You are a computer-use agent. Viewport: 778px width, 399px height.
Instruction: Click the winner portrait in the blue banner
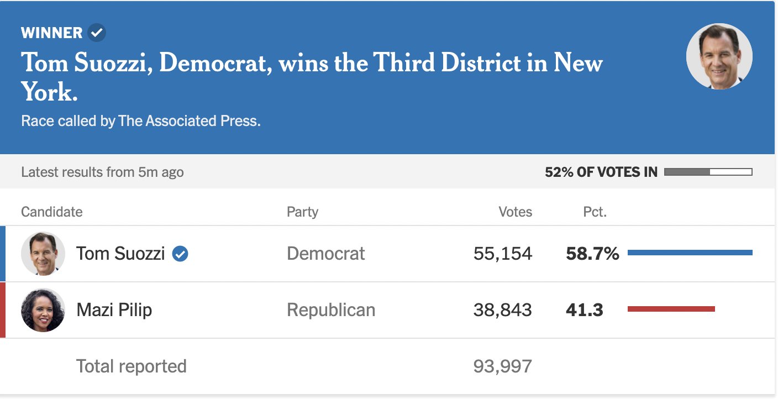click(719, 56)
